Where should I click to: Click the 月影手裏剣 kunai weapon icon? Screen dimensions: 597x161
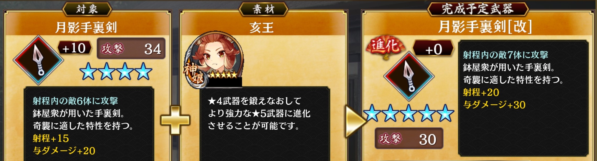point(38,60)
